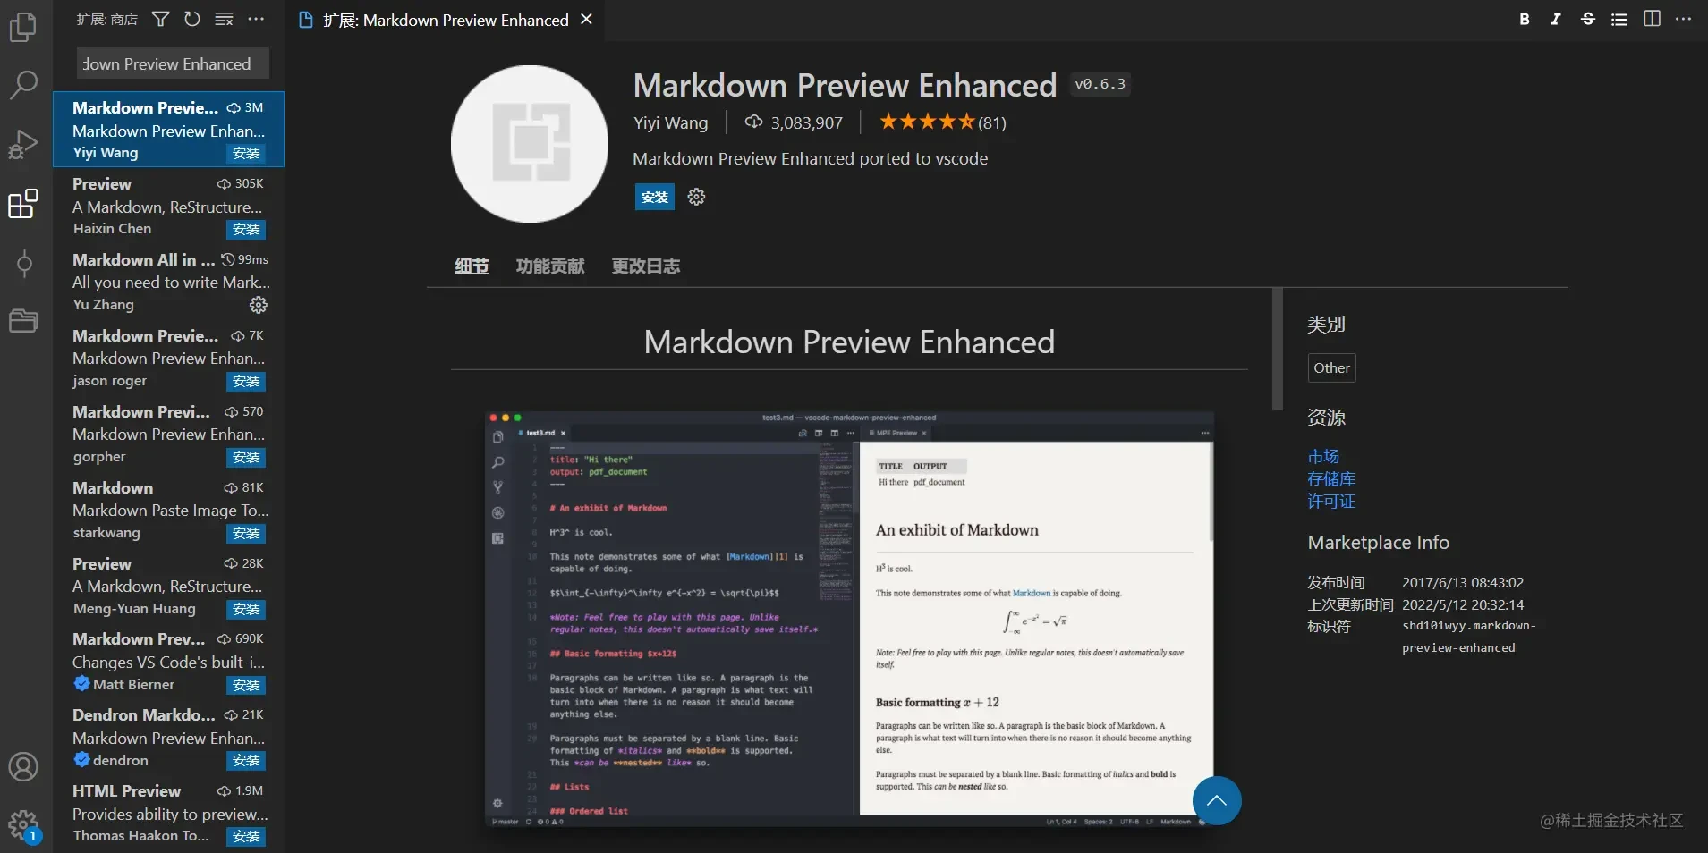Click the v0.6.3 version badge
Image resolution: width=1708 pixels, height=853 pixels.
pos(1100,84)
